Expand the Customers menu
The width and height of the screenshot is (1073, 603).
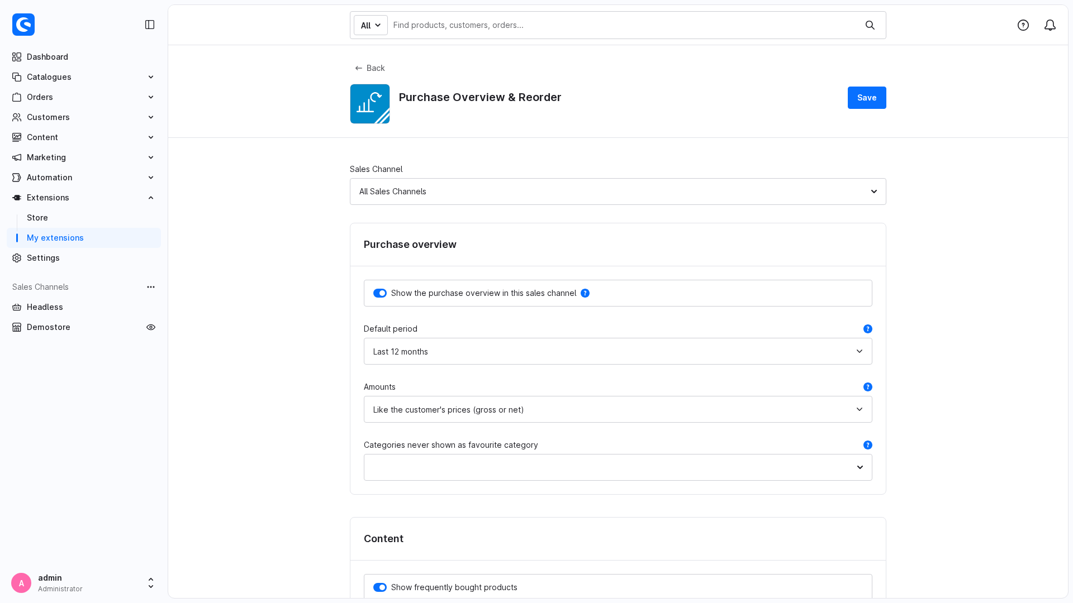click(84, 117)
